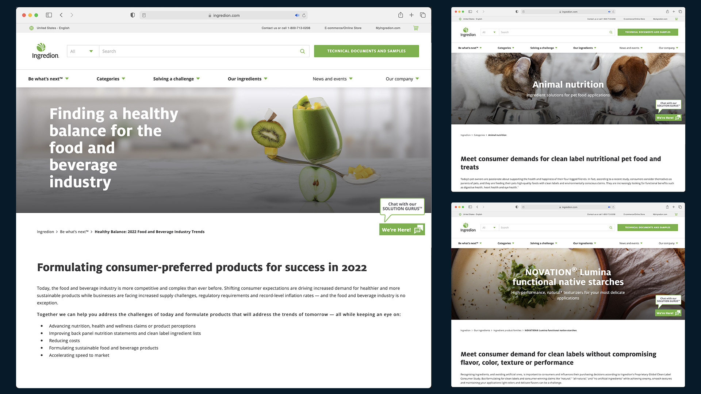Toggle the Safari sidebar icon in the main window

pos(49,15)
